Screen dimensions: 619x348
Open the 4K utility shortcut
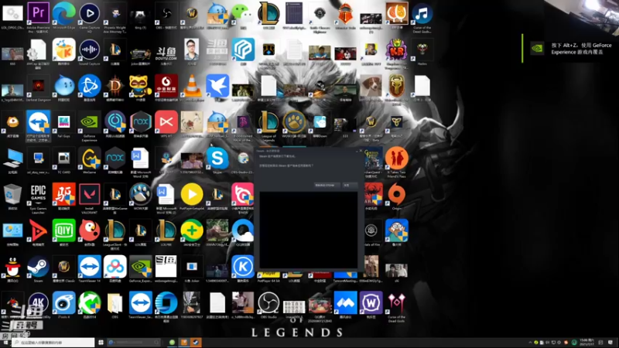38,303
